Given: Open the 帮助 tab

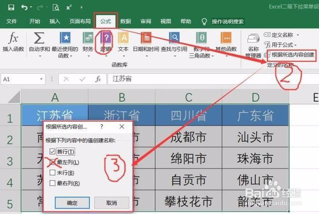Looking at the screenshot, I should 186,21.
